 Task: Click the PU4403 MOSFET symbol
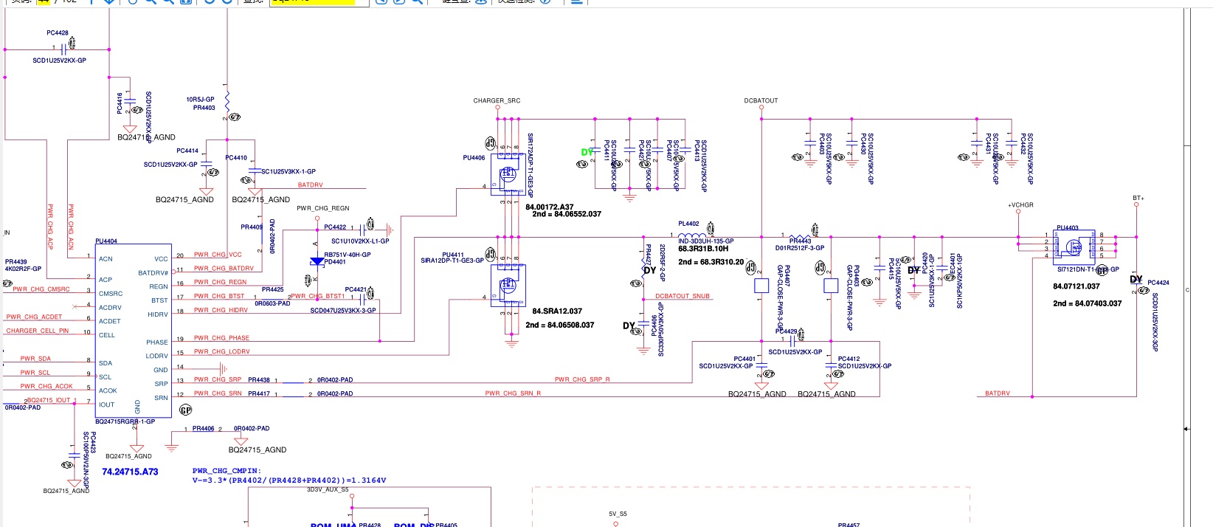(x=1074, y=247)
